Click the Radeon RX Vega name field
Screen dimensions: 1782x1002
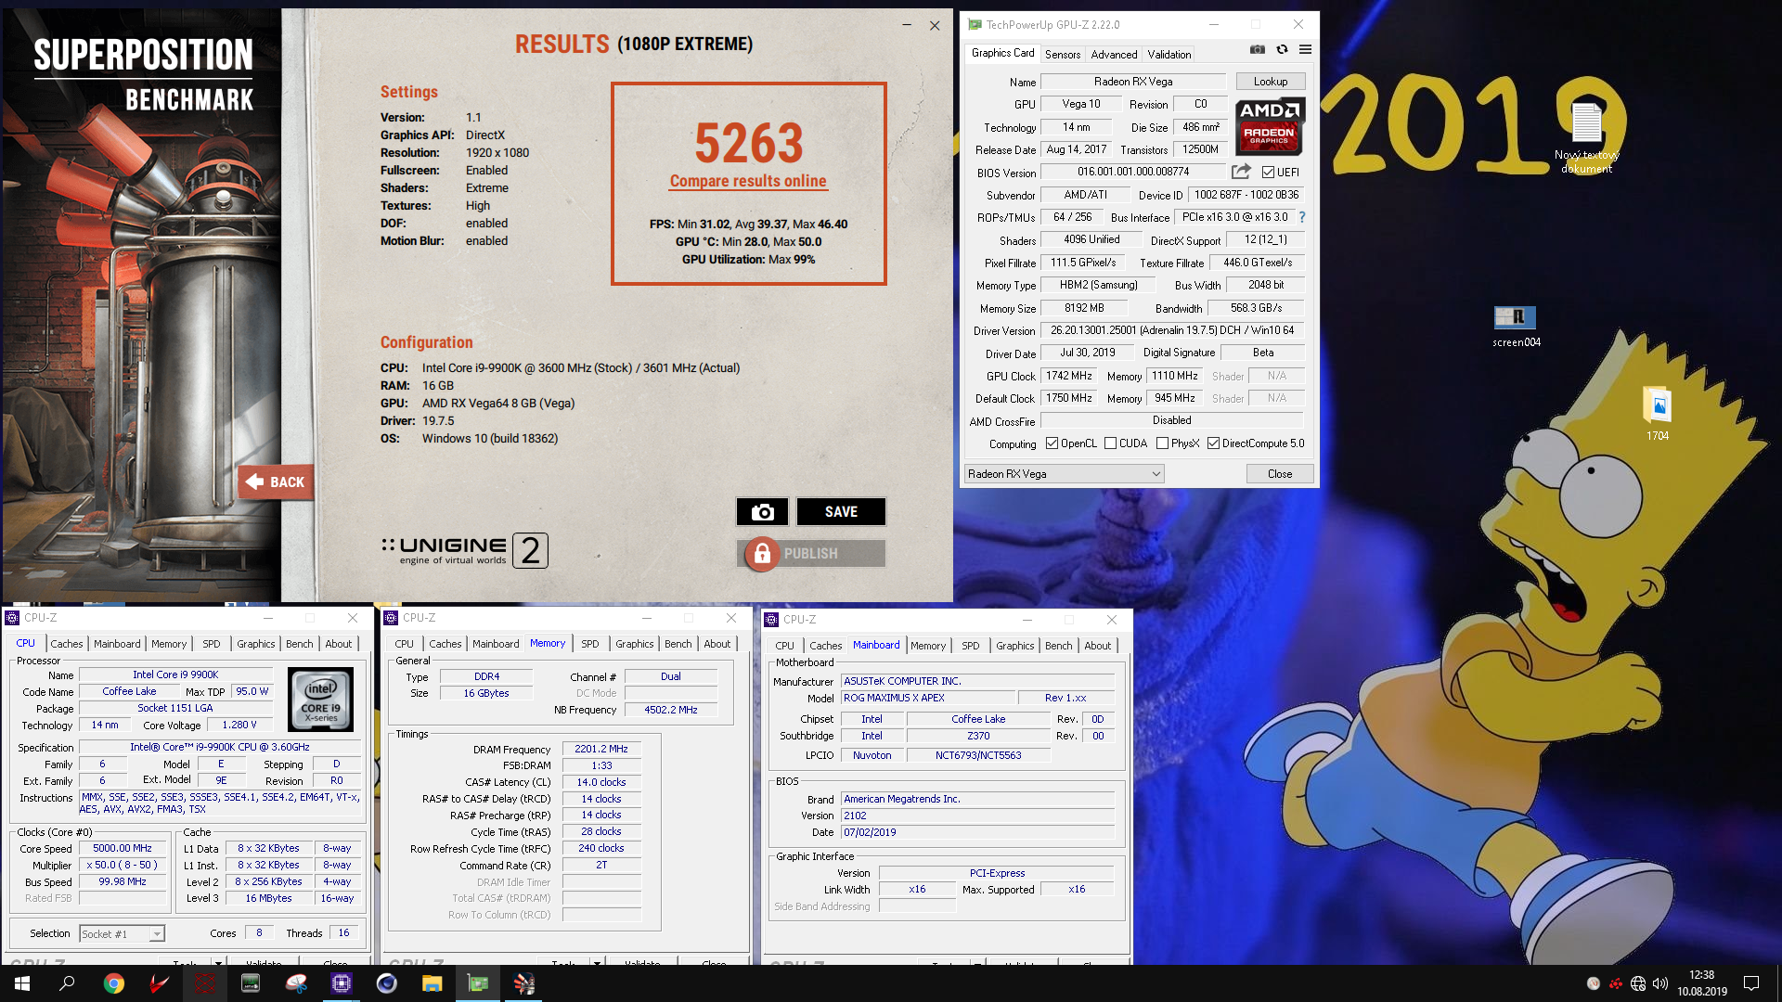[x=1133, y=82]
